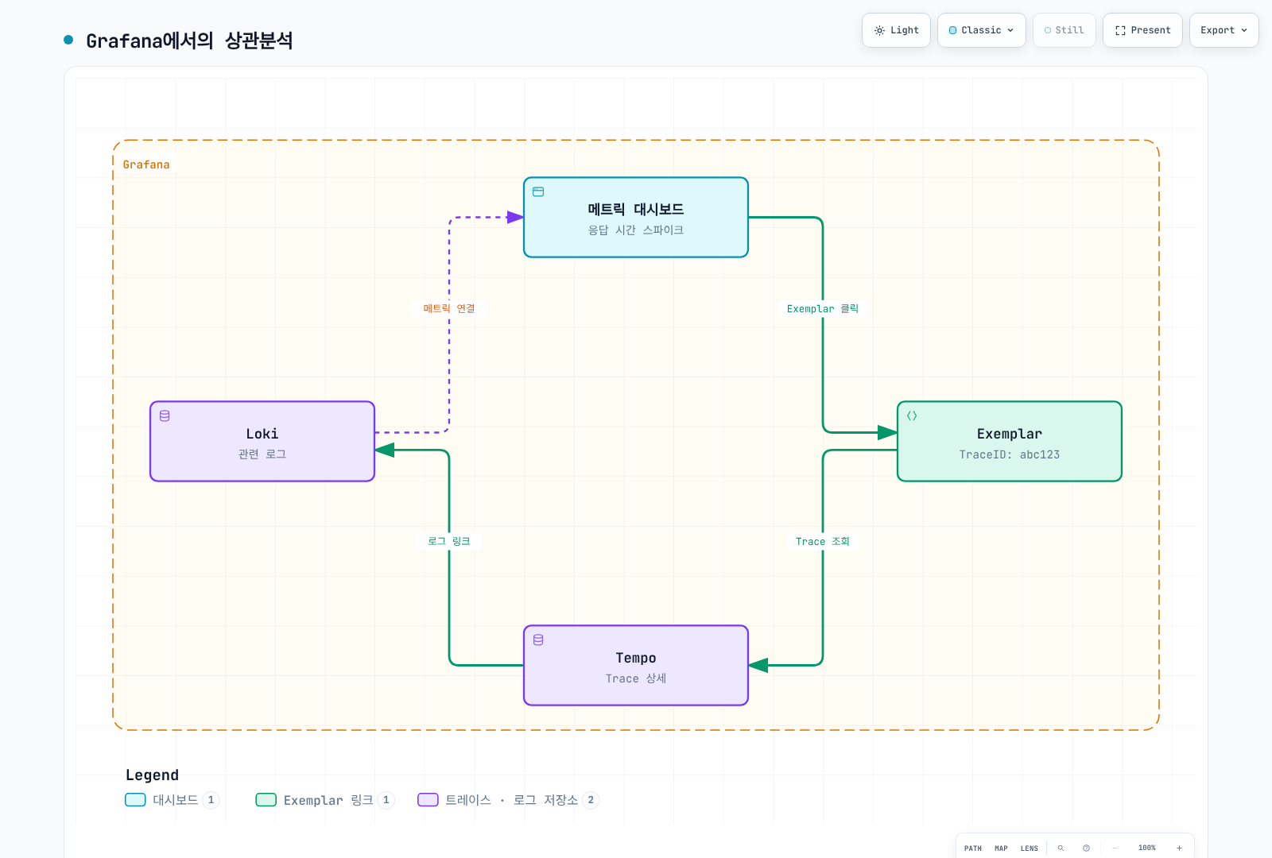Select the Exemplar node title
1272x858 pixels.
1010,434
